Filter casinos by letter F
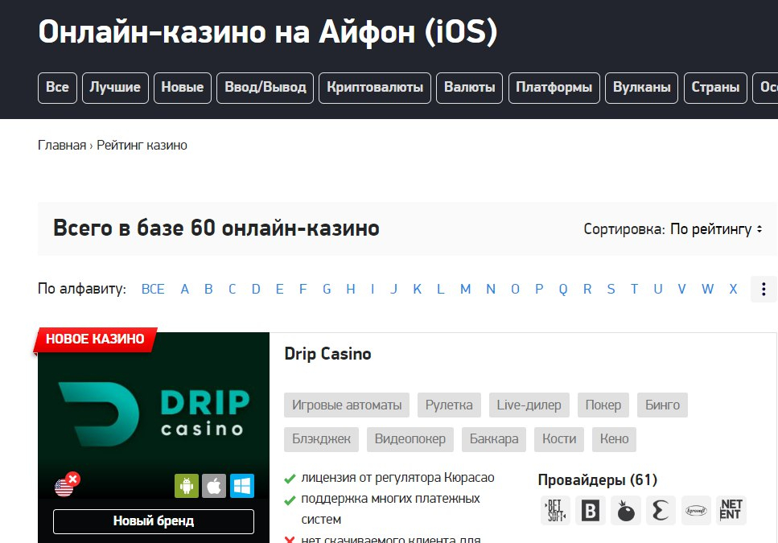Screen dimensions: 778x543 [x=303, y=289]
